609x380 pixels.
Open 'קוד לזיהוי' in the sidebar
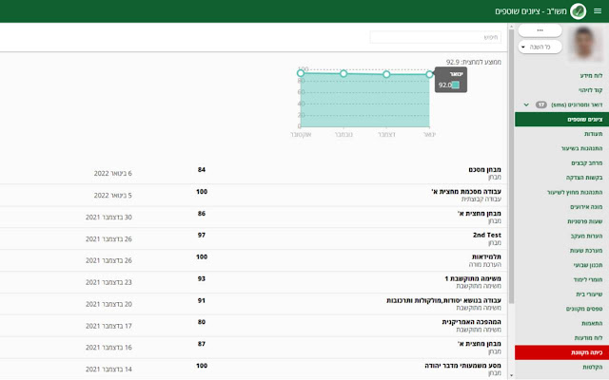590,90
